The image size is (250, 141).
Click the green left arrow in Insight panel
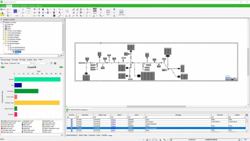(x=2, y=67)
